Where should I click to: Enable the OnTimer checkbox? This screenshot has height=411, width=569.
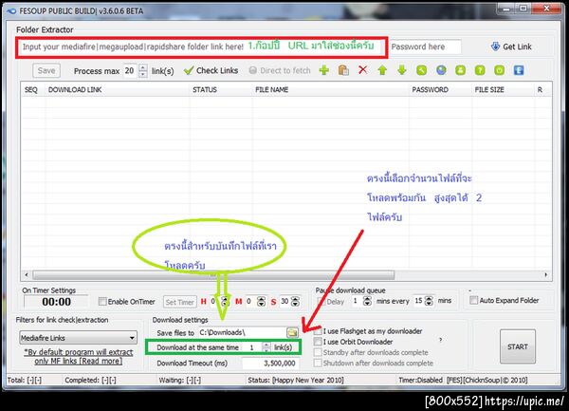point(102,301)
